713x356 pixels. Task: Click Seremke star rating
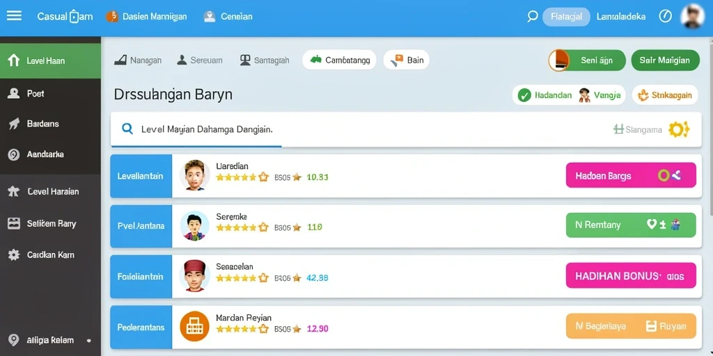pyautogui.click(x=242, y=227)
